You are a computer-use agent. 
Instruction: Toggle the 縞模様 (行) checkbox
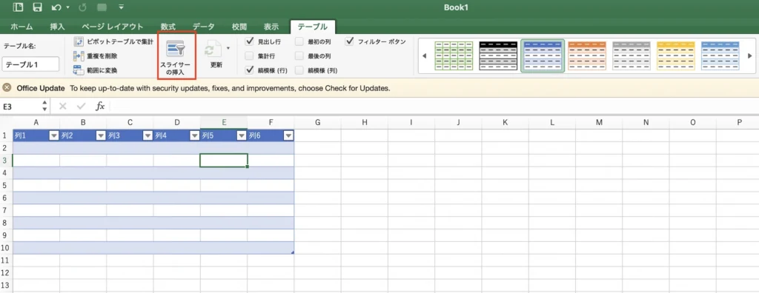pyautogui.click(x=249, y=70)
